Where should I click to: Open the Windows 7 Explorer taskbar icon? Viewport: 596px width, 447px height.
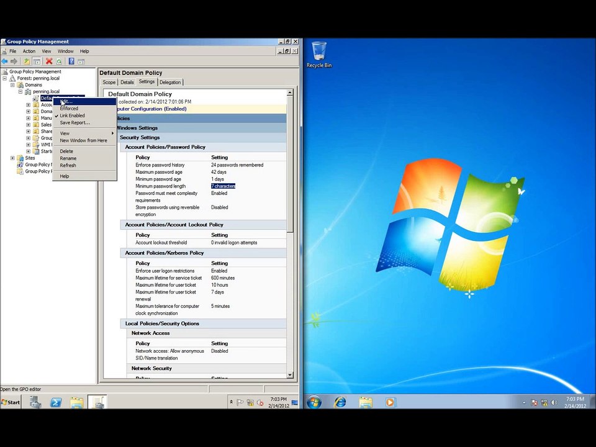366,402
